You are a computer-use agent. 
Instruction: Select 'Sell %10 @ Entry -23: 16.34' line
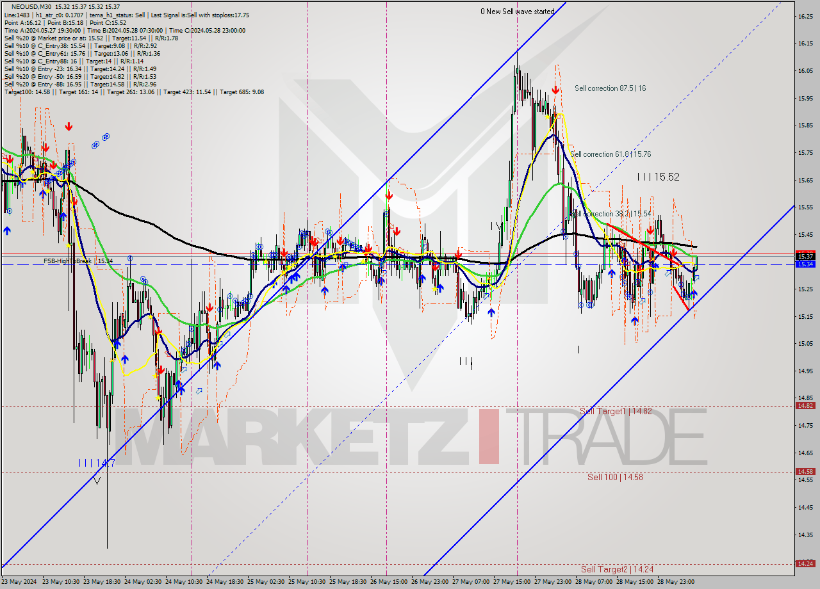[80, 69]
